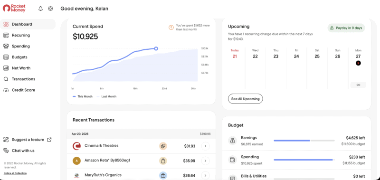Image resolution: width=380 pixels, height=180 pixels.
Task: Click the $19 charge on Monday 27
Action: (x=358, y=85)
